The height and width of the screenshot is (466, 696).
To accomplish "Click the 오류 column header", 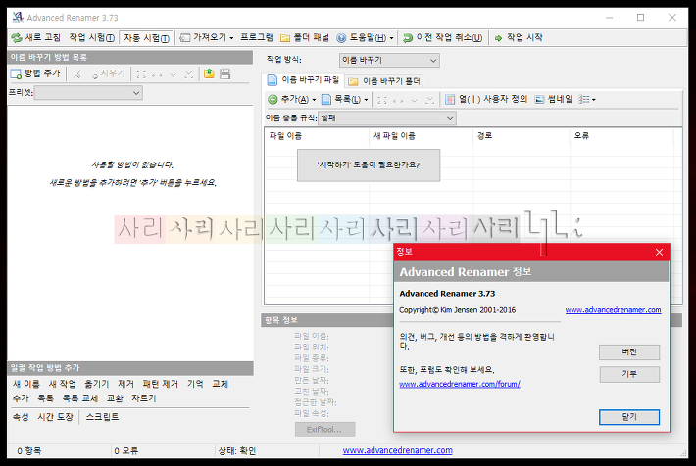I will (x=621, y=136).
